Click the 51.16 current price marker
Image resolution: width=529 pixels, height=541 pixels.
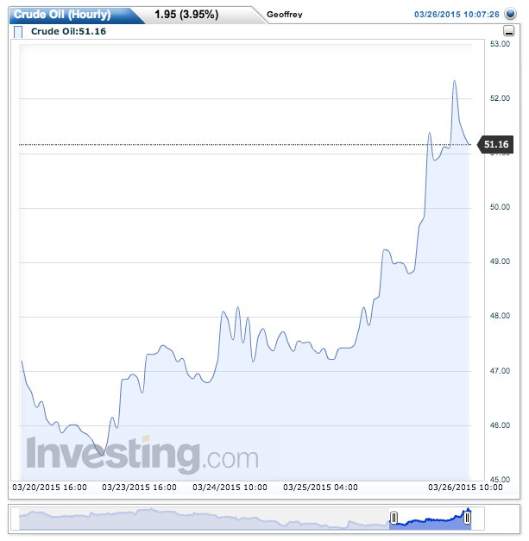tap(496, 145)
